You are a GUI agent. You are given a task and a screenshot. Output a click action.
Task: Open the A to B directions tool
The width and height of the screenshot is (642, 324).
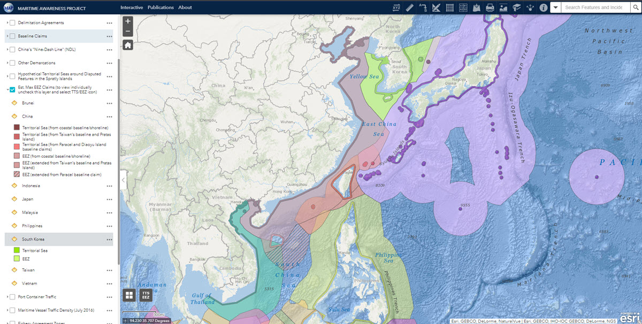pos(423,7)
